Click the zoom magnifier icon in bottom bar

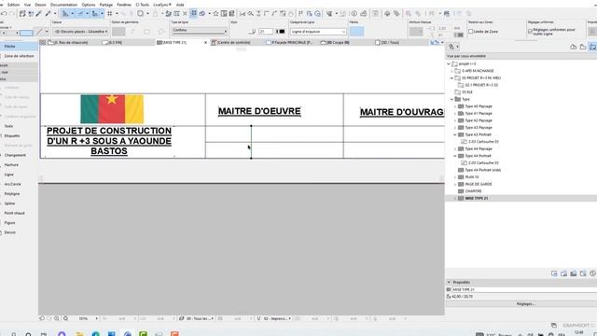click(65, 318)
